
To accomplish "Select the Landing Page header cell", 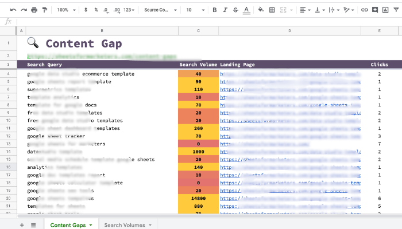I will click(289, 64).
